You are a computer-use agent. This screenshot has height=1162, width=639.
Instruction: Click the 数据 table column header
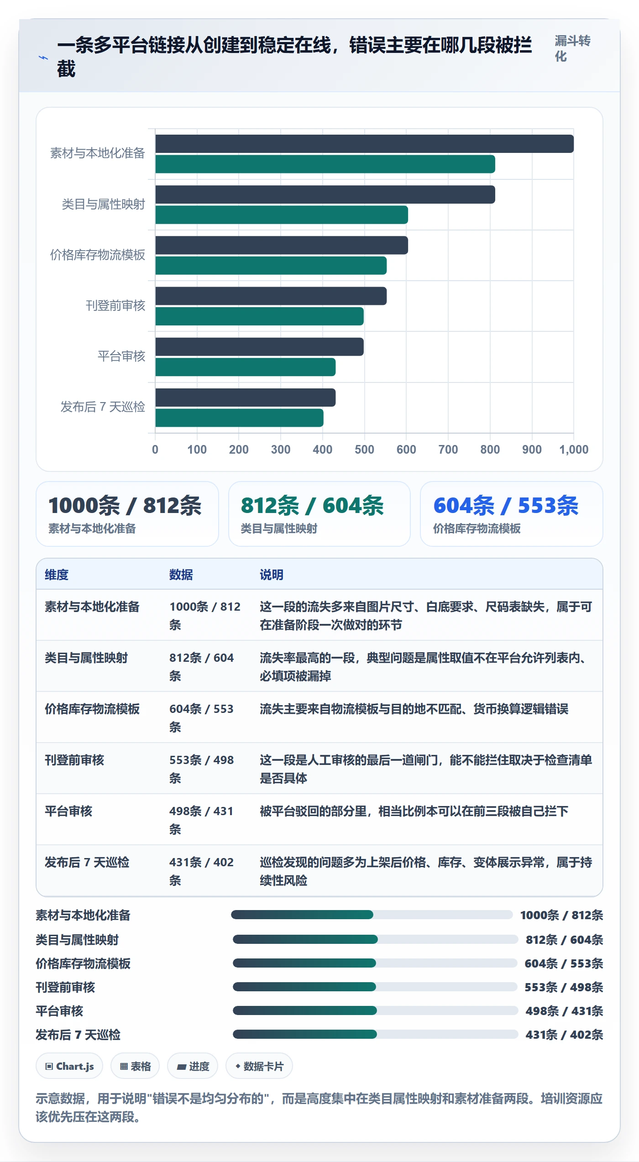[181, 575]
